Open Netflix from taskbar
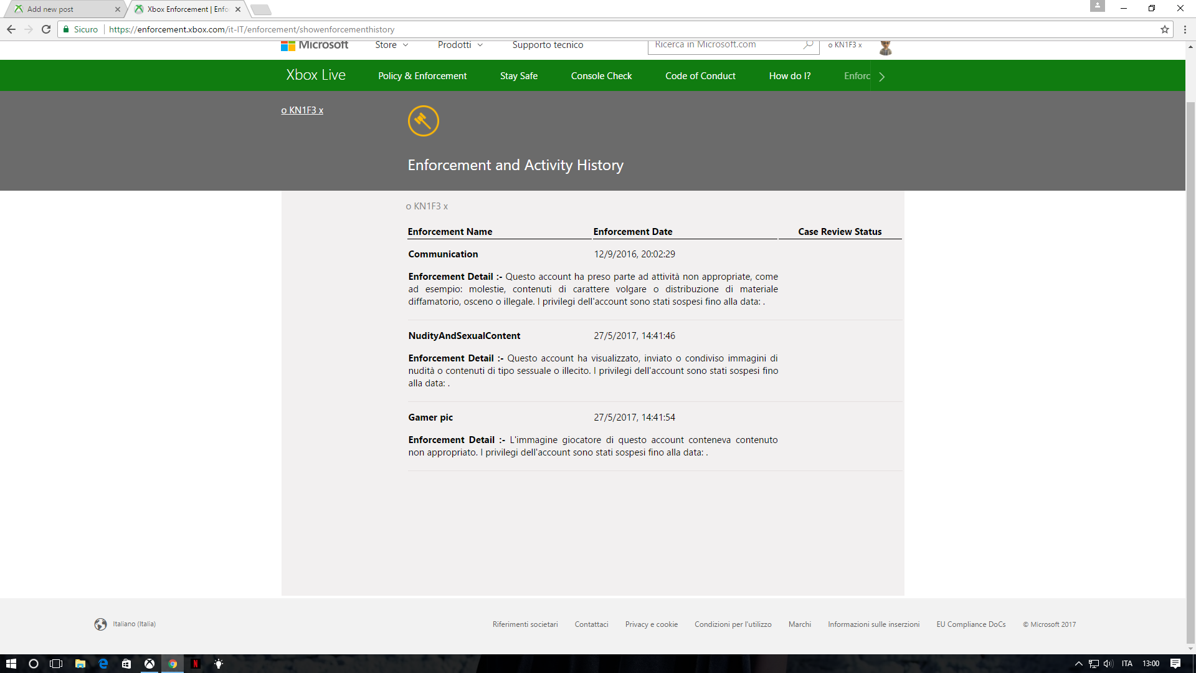 (196, 664)
